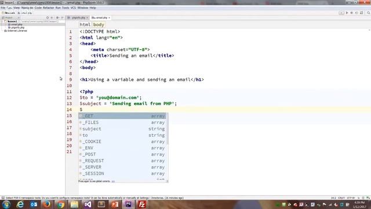Select phpinfo.php in the project tree
371x209 pixels.
[17, 27]
